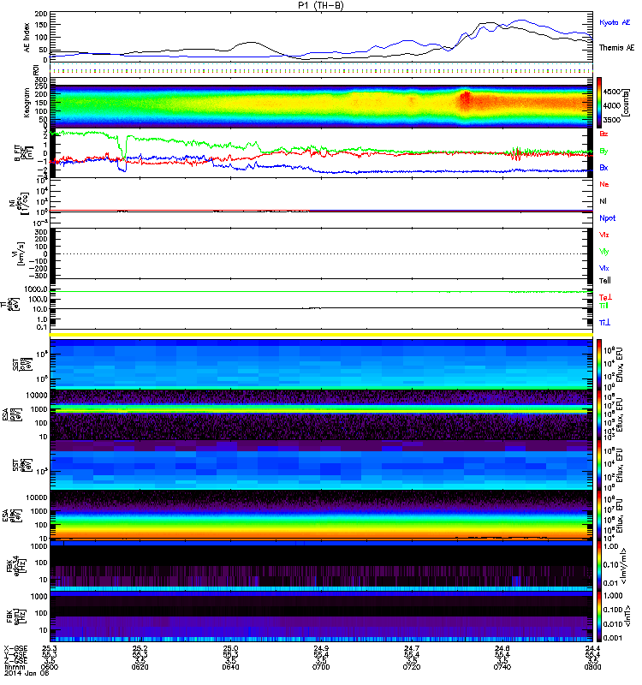Click the '4000' Keogram colorbar tick

[612, 105]
